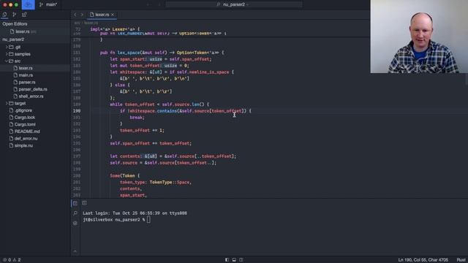The height and width of the screenshot is (263, 468).
Task: Navigate back in editor history
Action: pos(75,15)
